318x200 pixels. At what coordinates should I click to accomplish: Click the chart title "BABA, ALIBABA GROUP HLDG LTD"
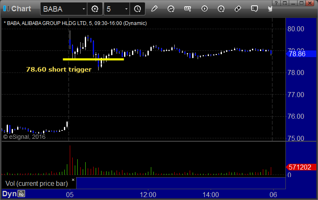[x=46, y=23]
